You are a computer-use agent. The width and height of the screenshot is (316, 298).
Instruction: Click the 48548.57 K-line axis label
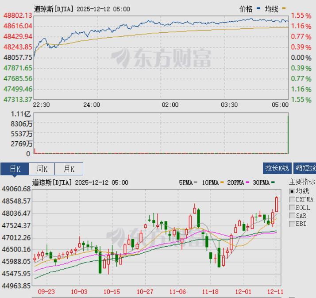click(16, 201)
